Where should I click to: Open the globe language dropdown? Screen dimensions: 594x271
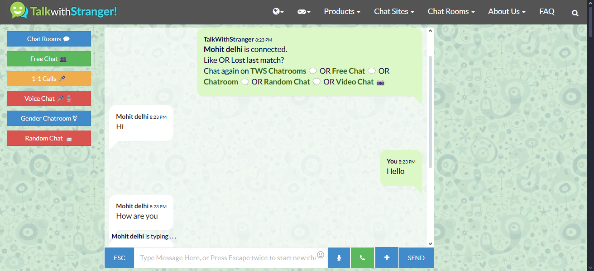(x=278, y=12)
